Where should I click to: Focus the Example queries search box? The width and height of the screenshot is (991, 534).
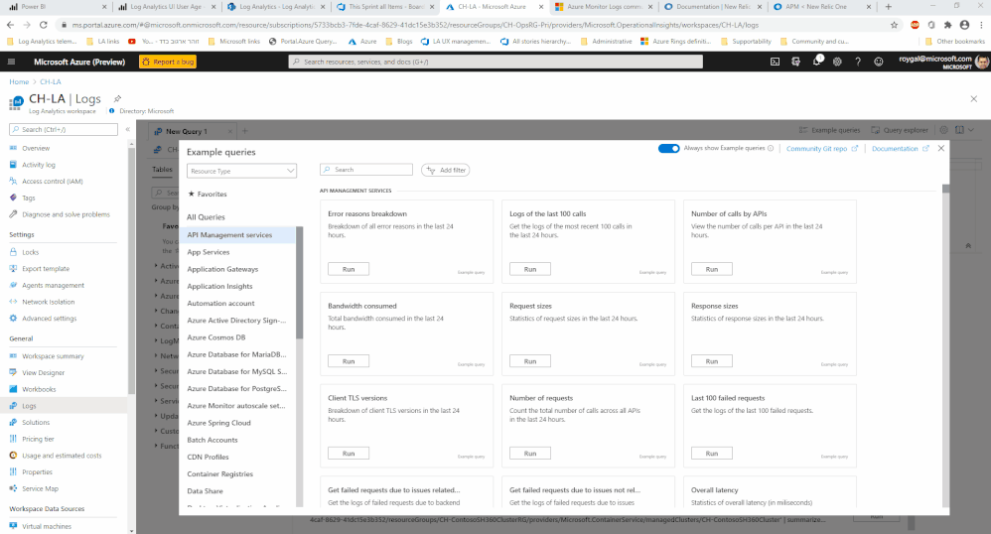click(x=366, y=170)
